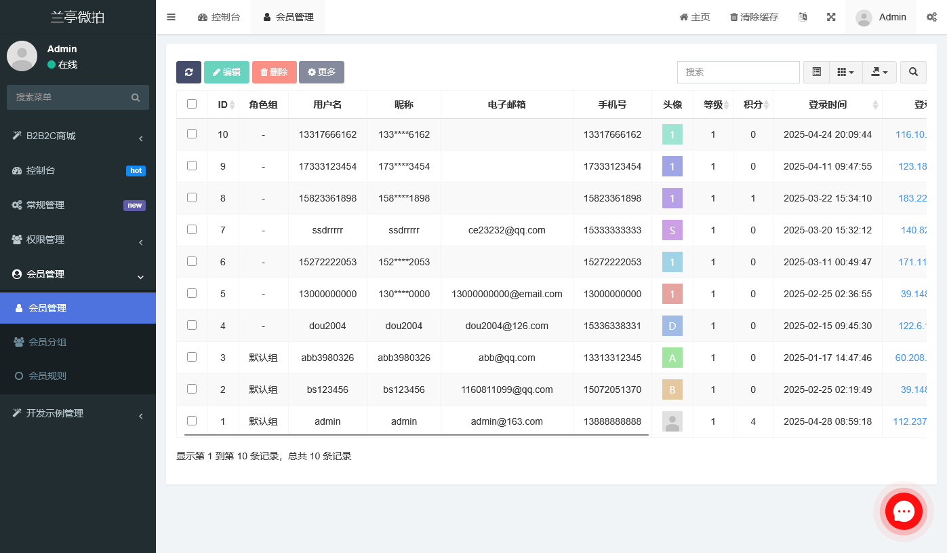Click the magnifier search icon on the table toolbar
Image resolution: width=947 pixels, height=553 pixels.
point(913,72)
